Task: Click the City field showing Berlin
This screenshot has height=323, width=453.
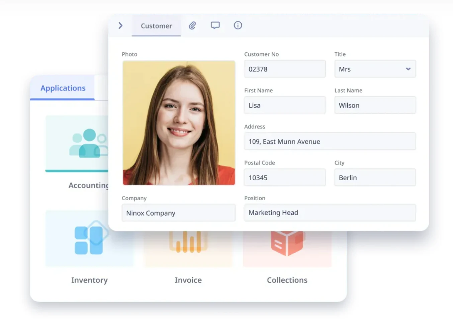Action: coord(375,178)
